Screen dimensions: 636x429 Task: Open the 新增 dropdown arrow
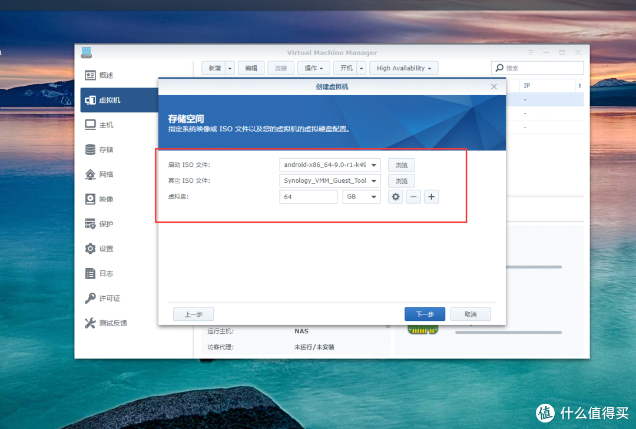pyautogui.click(x=230, y=68)
